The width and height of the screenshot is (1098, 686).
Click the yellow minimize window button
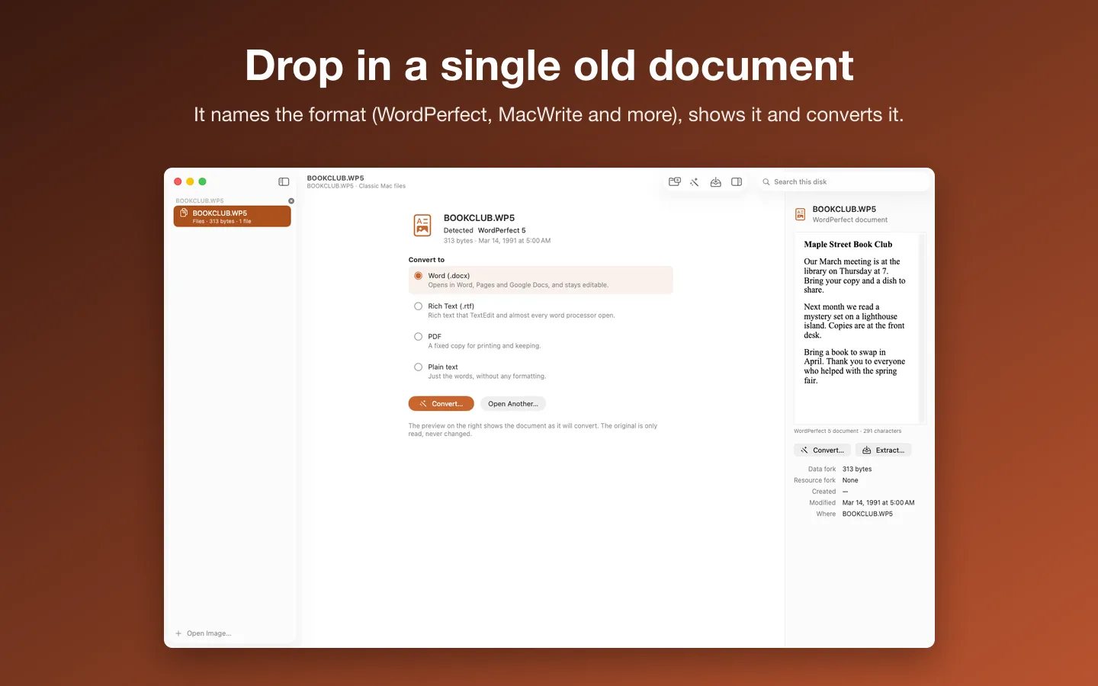pos(190,181)
